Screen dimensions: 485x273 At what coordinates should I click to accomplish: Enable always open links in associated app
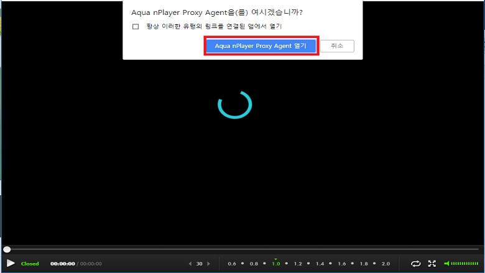click(136, 27)
